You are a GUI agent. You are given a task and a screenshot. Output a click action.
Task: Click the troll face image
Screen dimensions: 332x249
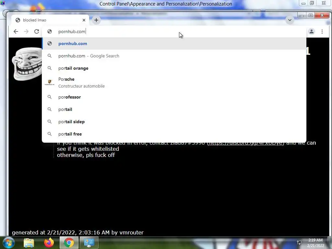tap(27, 64)
